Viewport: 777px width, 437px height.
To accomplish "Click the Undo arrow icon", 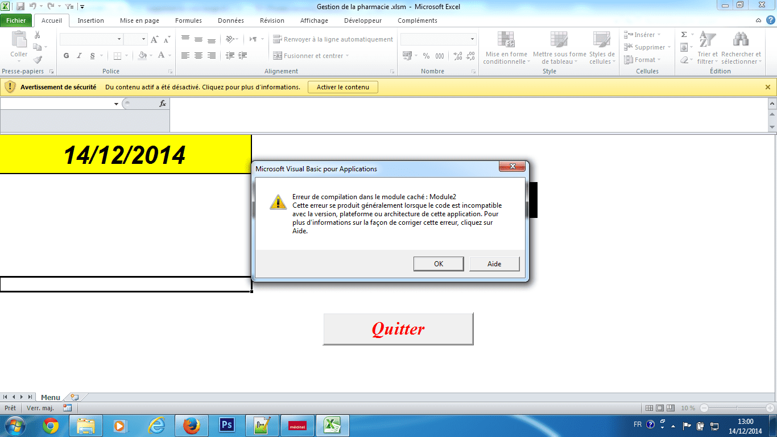I will (32, 7).
